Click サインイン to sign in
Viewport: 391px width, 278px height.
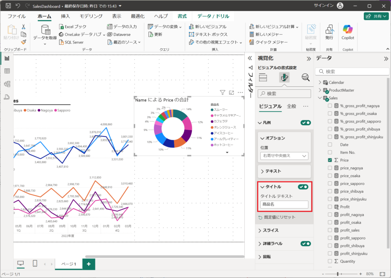point(323,5)
